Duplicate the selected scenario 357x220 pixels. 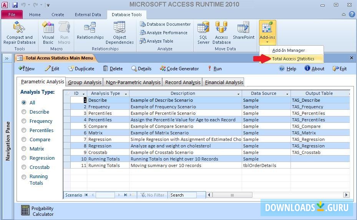[x=81, y=68]
